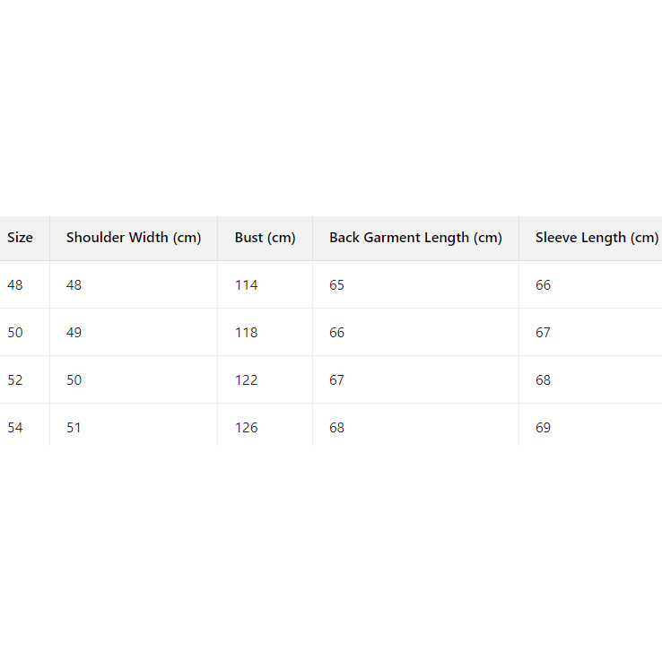The image size is (662, 662).
Task: Click the shoulder width cell for size 52
Action: [74, 380]
